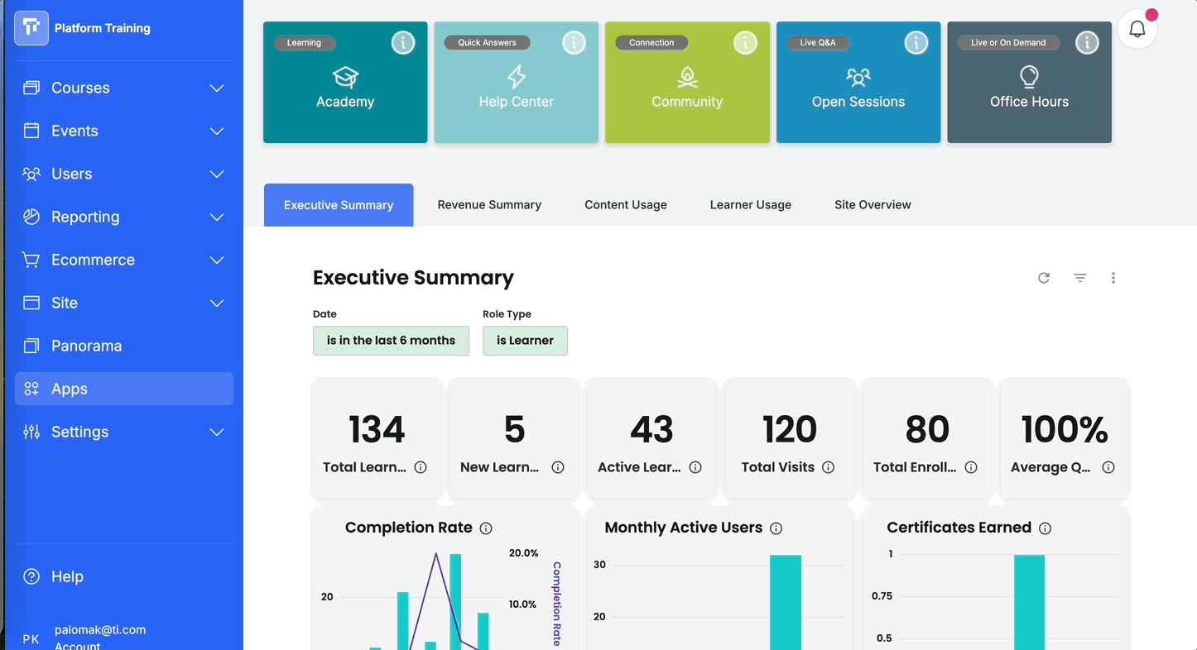Open the Academy card
The width and height of the screenshot is (1197, 650).
point(345,83)
